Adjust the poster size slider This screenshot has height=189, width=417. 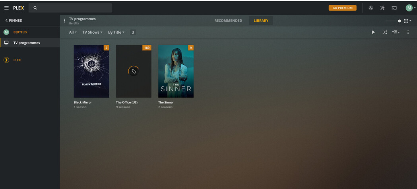393,21
